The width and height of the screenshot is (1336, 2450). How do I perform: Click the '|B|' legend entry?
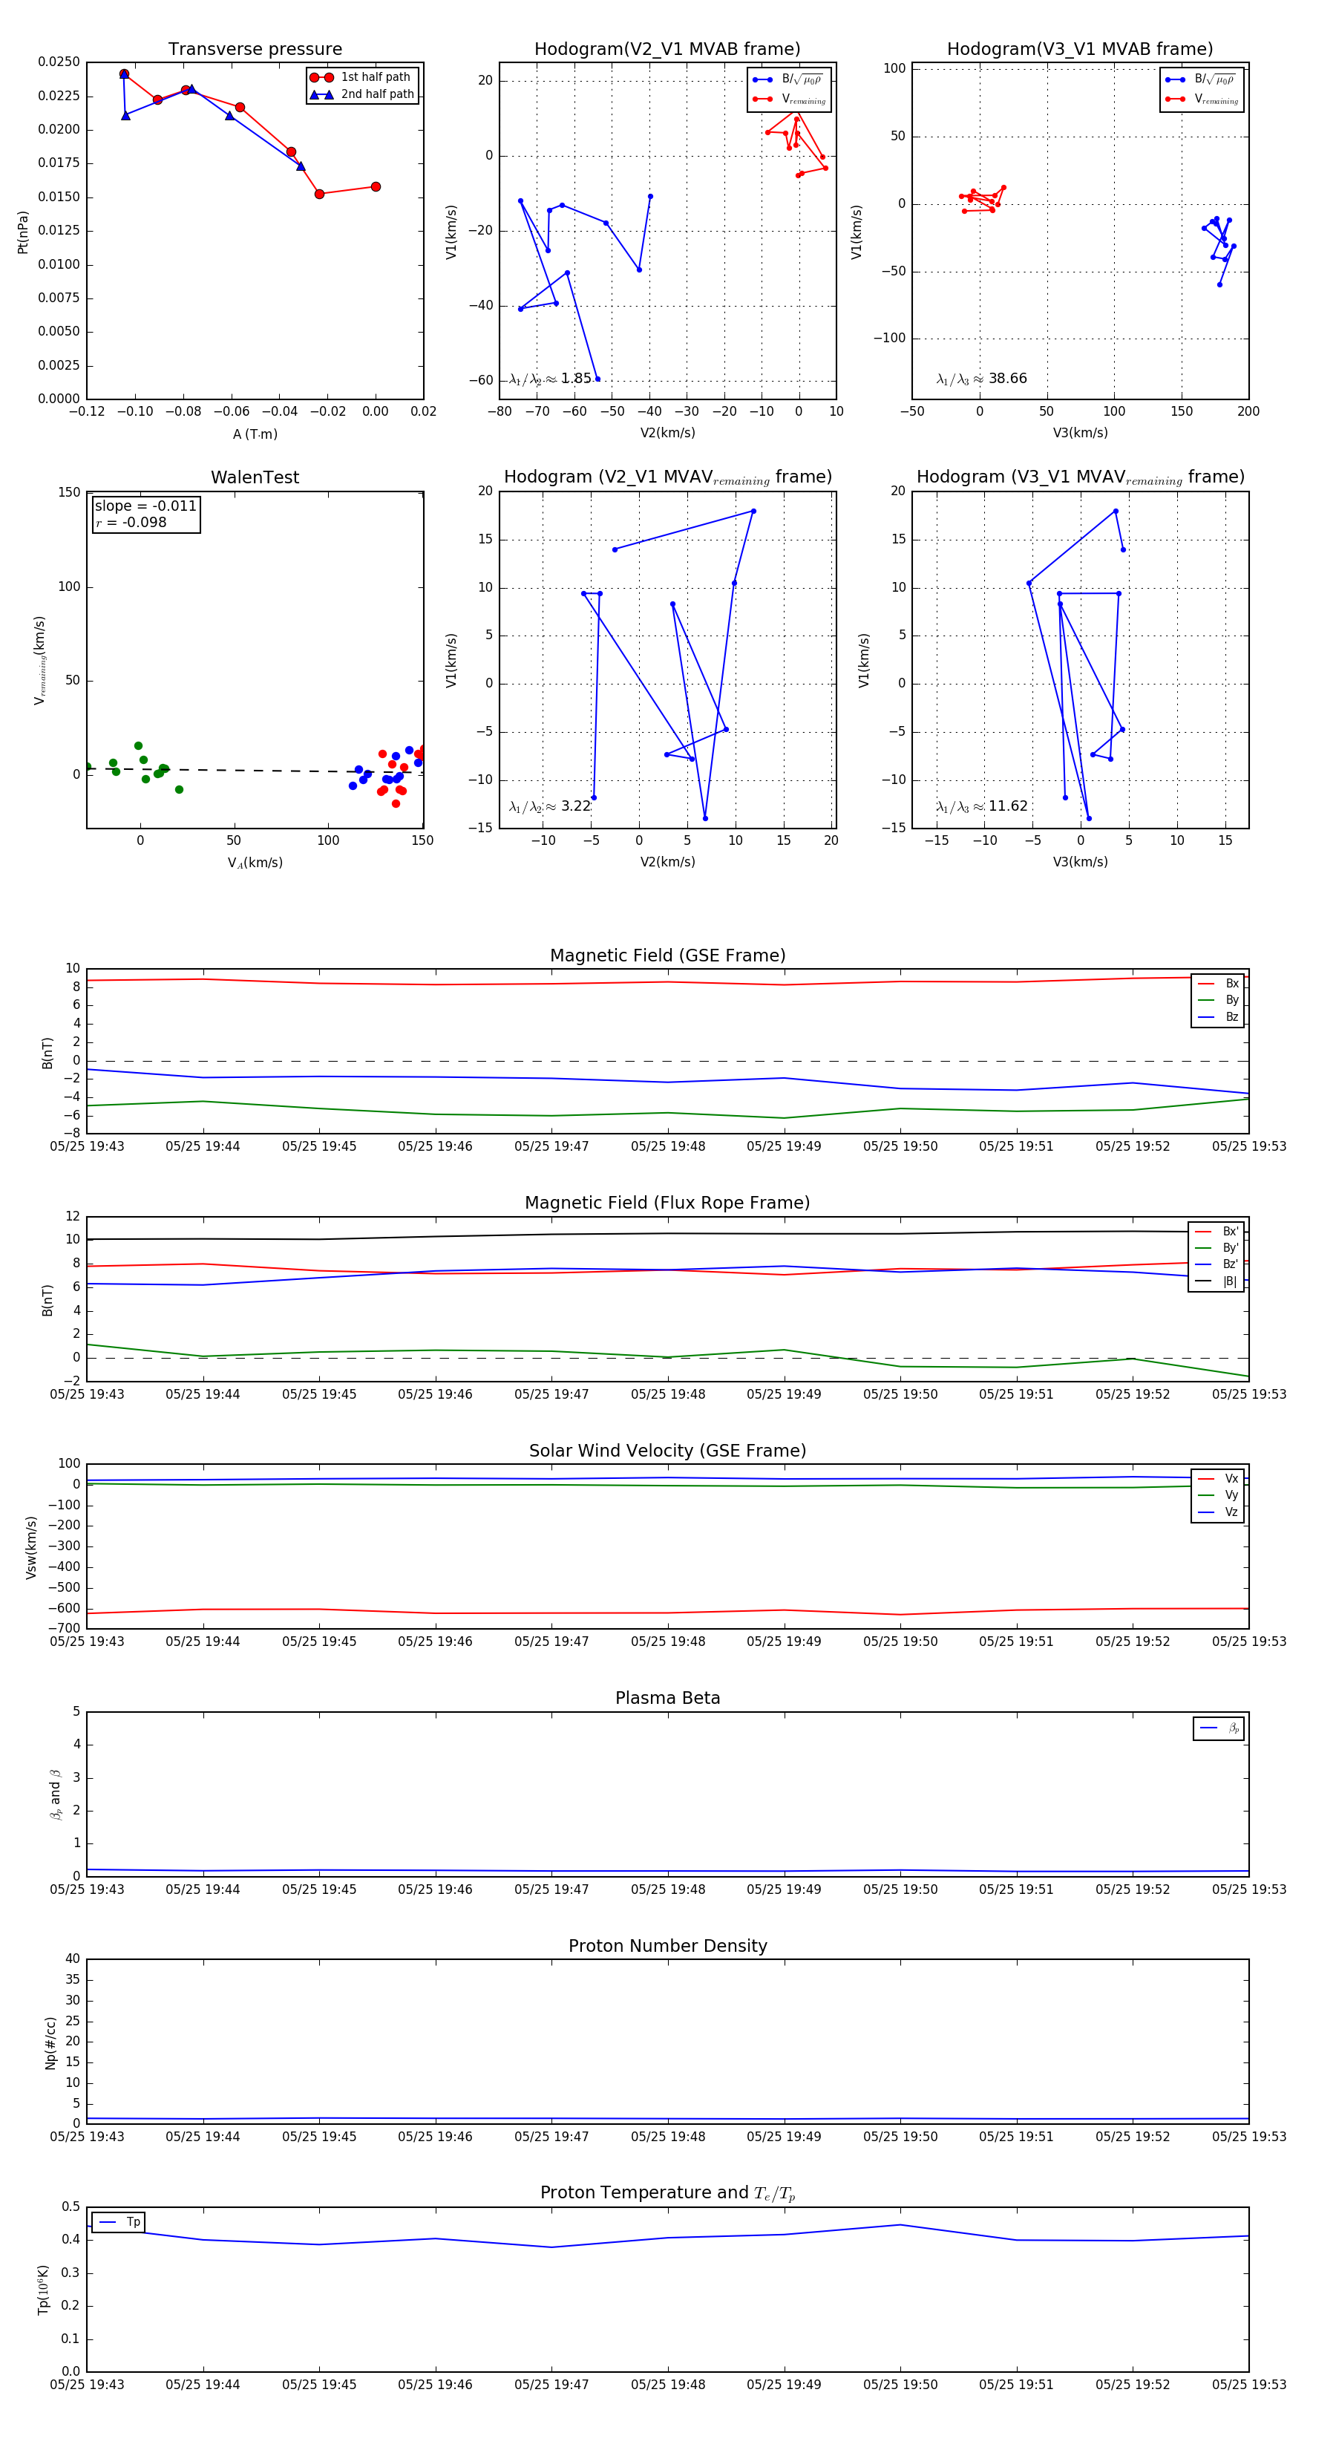[1217, 1281]
